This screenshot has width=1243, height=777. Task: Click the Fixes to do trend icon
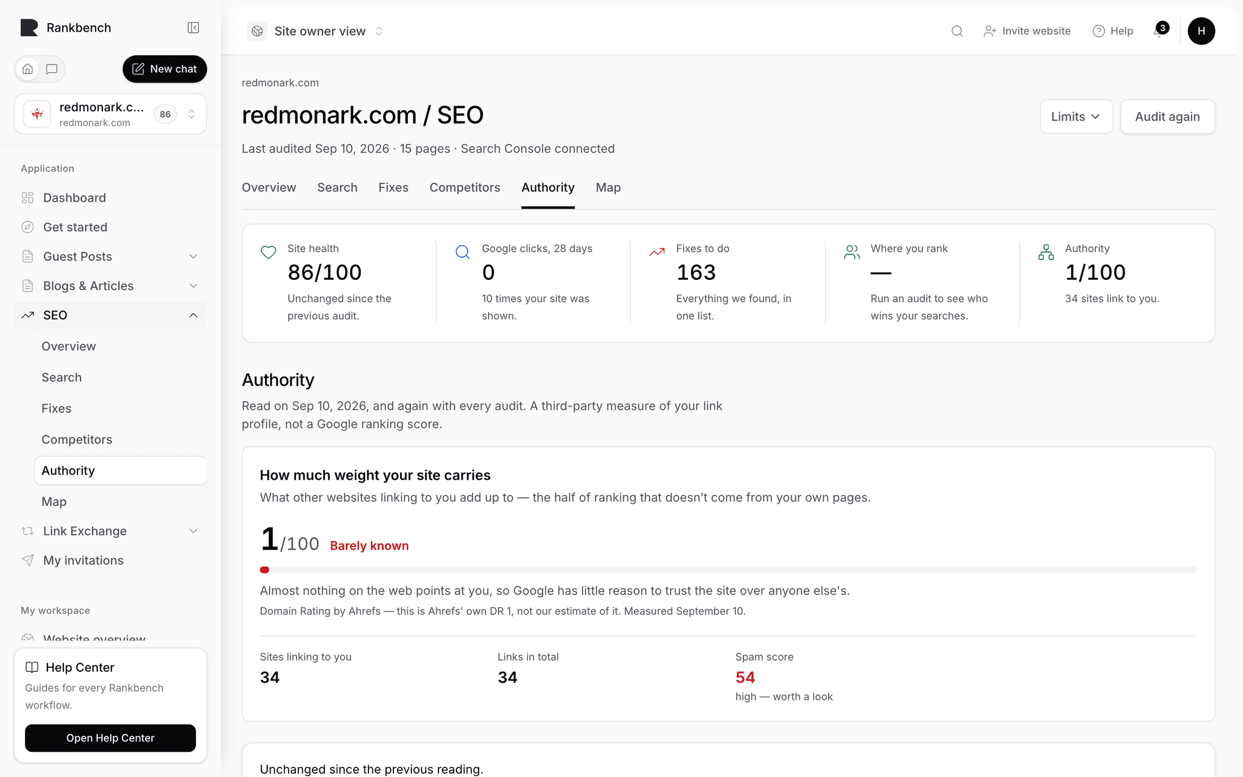coord(657,252)
